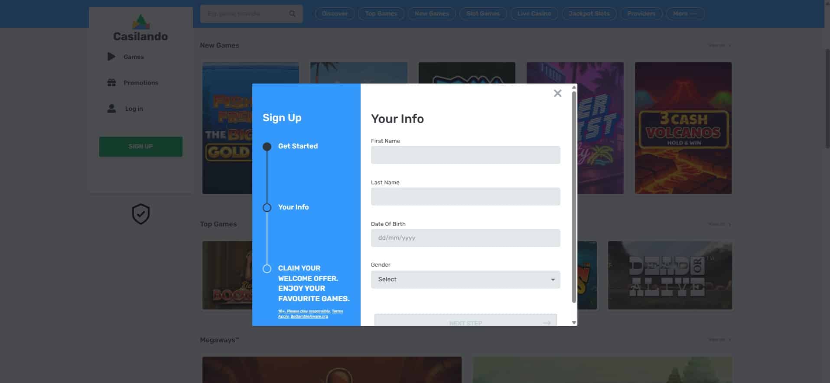The height and width of the screenshot is (383, 830).
Task: Click the Date Of Birth field
Action: (x=465, y=238)
